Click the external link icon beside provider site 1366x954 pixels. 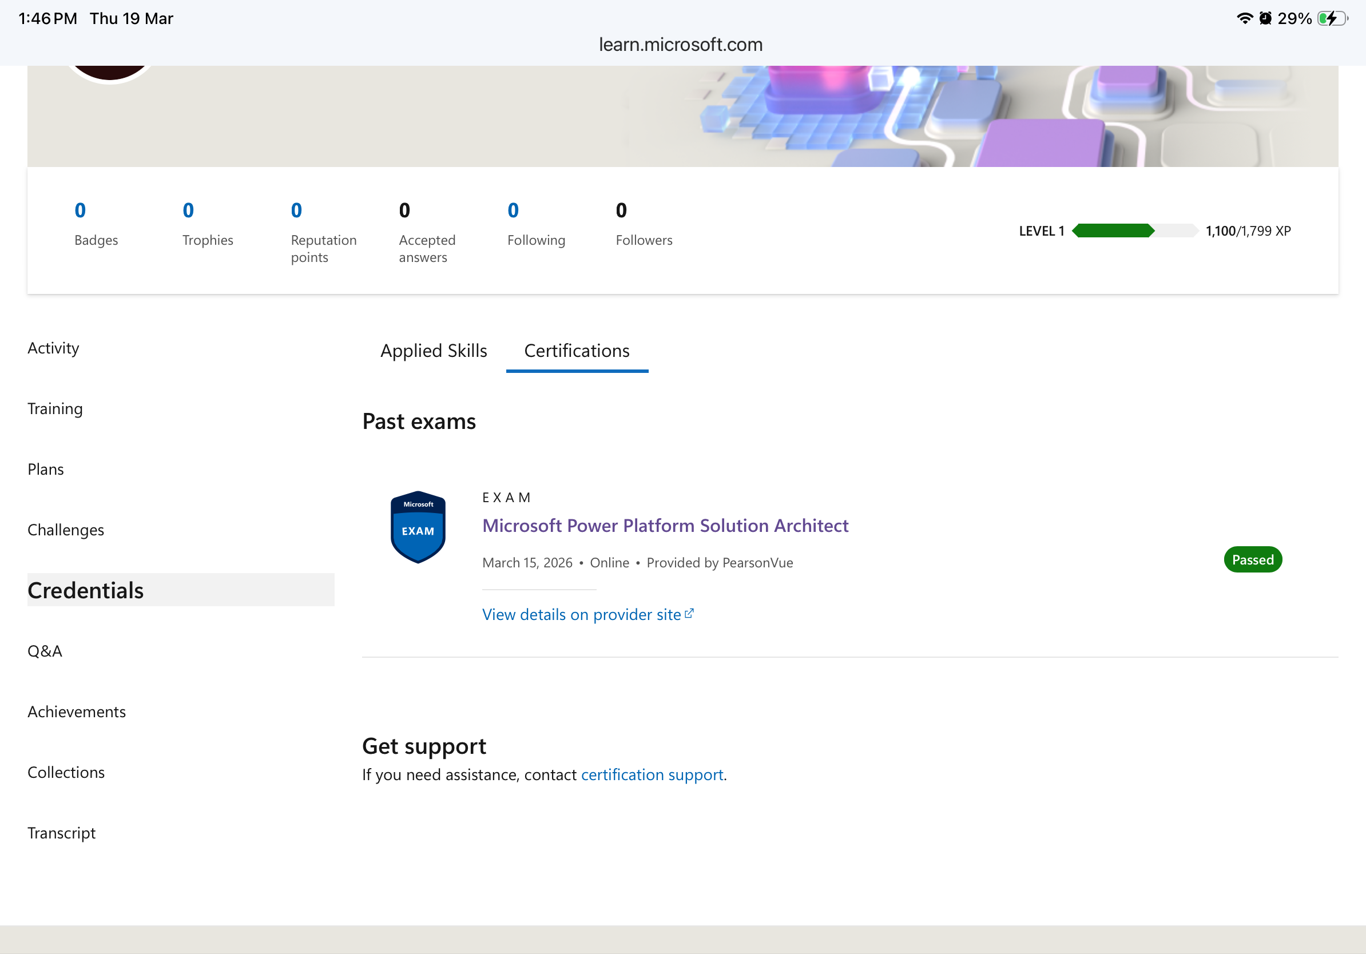(689, 613)
